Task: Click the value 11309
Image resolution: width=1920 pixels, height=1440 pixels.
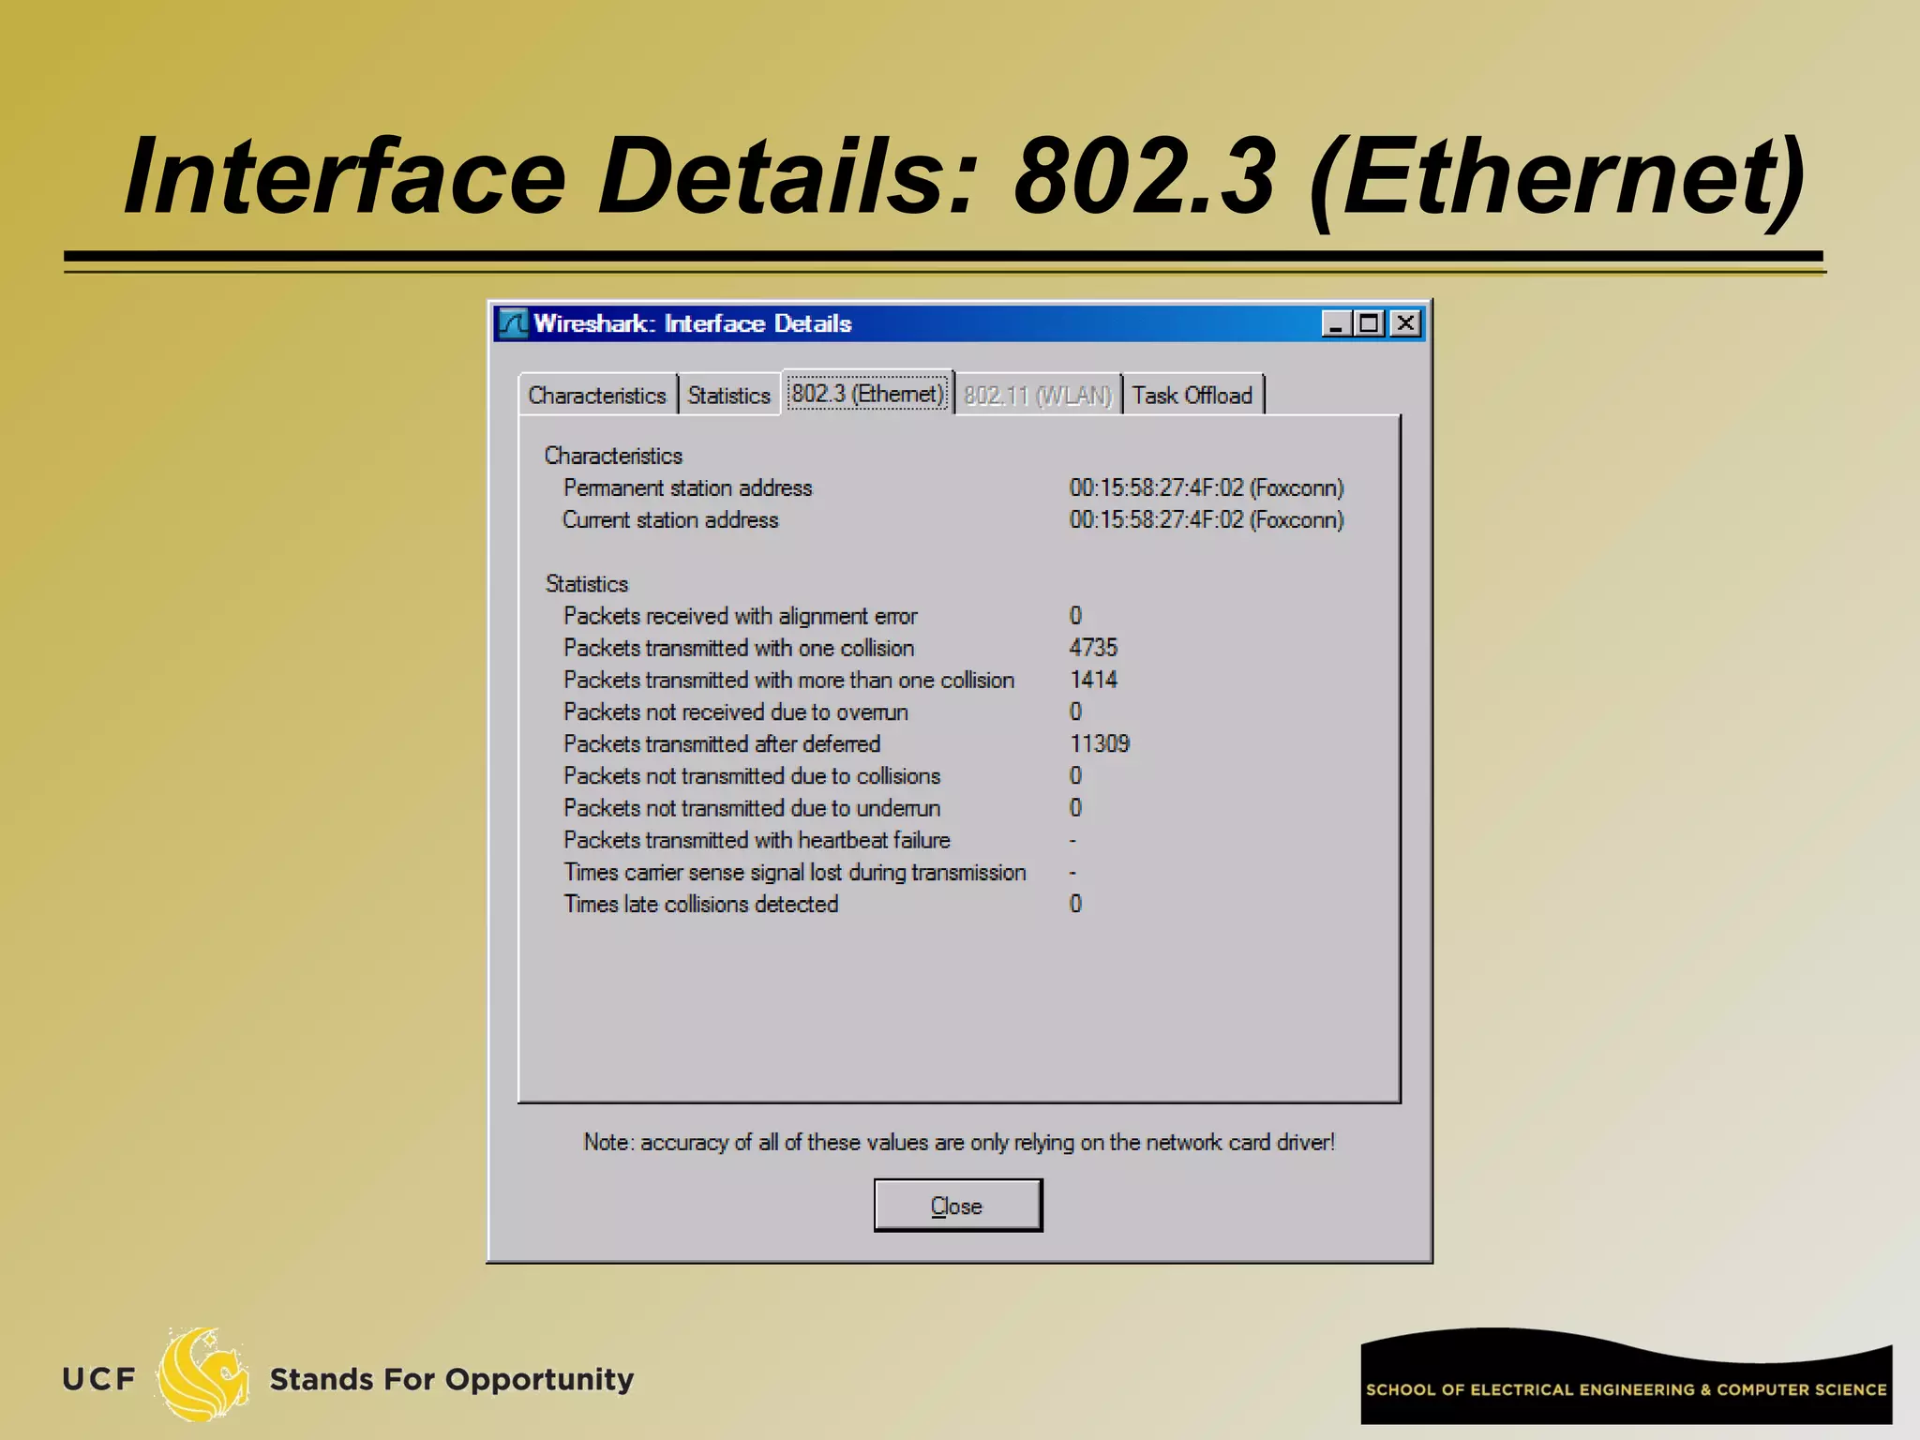Action: point(1100,743)
